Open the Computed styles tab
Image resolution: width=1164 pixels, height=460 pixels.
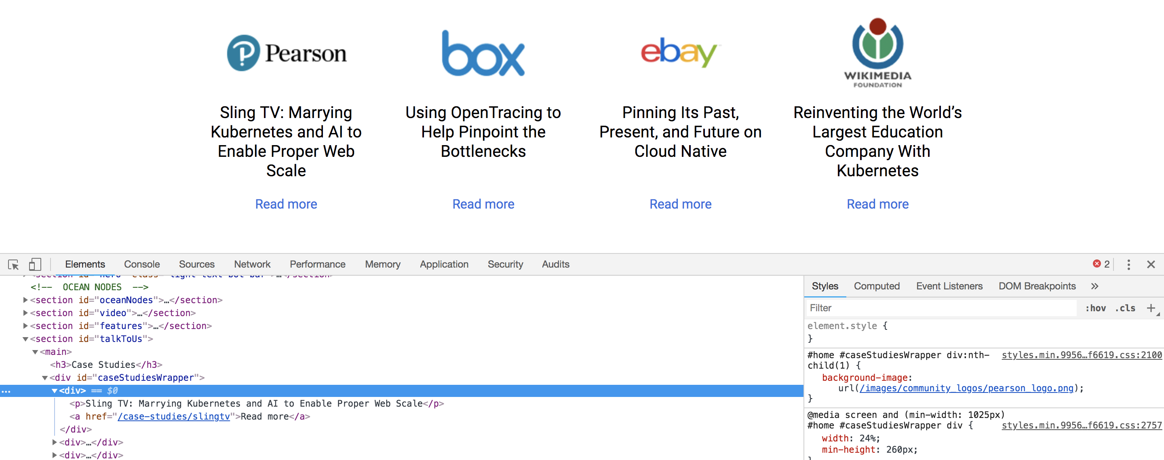point(877,286)
